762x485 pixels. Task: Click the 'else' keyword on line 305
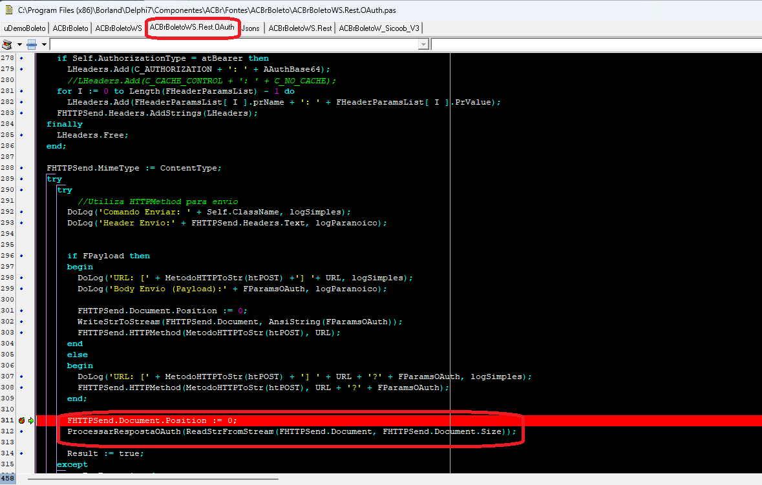[x=78, y=355]
